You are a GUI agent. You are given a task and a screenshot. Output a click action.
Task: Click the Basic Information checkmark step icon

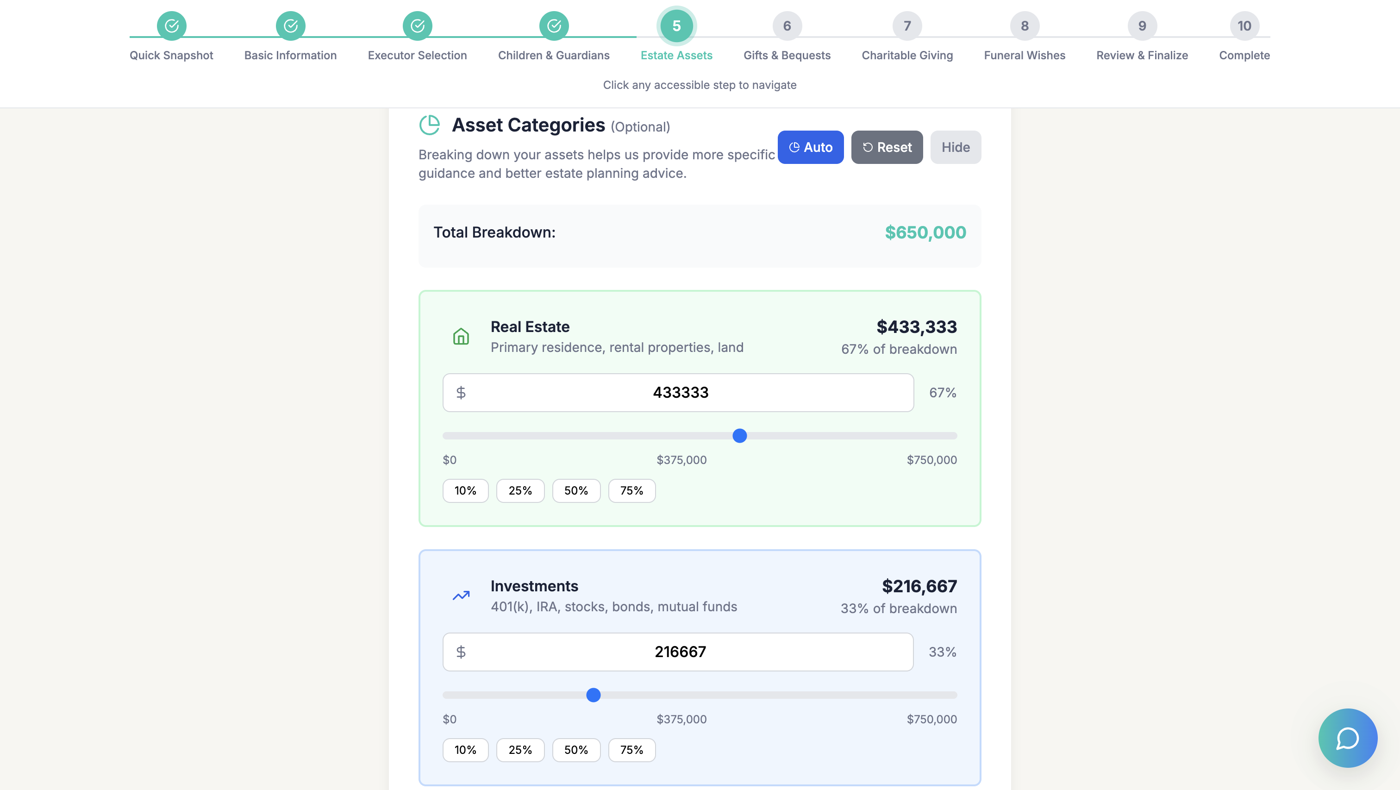click(x=290, y=25)
